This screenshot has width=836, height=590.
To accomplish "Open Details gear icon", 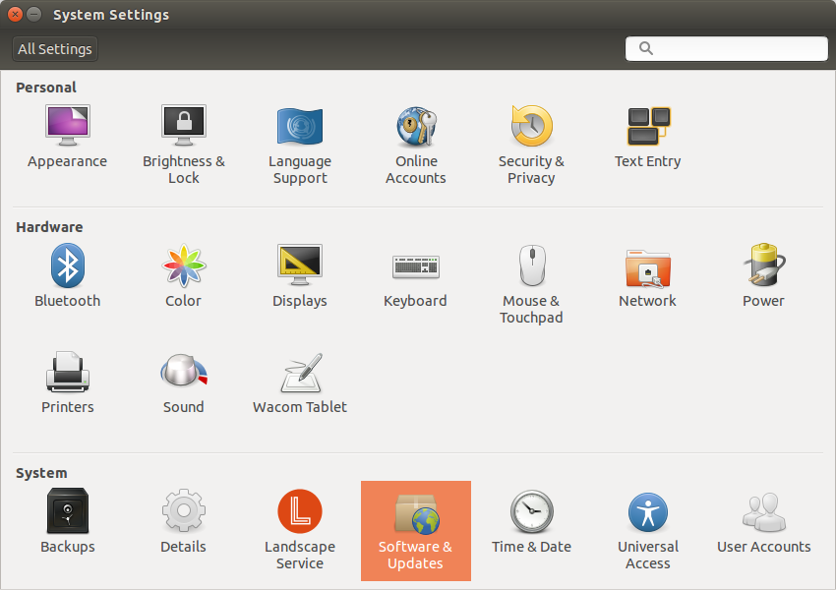I will click(183, 510).
